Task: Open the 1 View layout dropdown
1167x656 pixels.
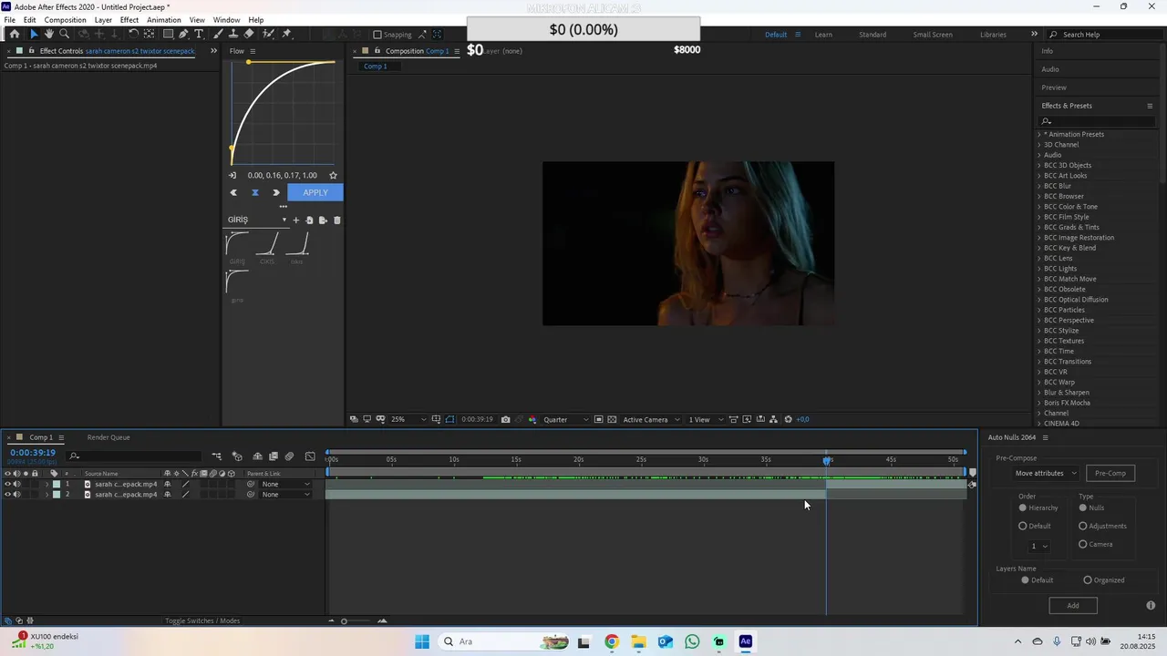Action: tap(706, 419)
